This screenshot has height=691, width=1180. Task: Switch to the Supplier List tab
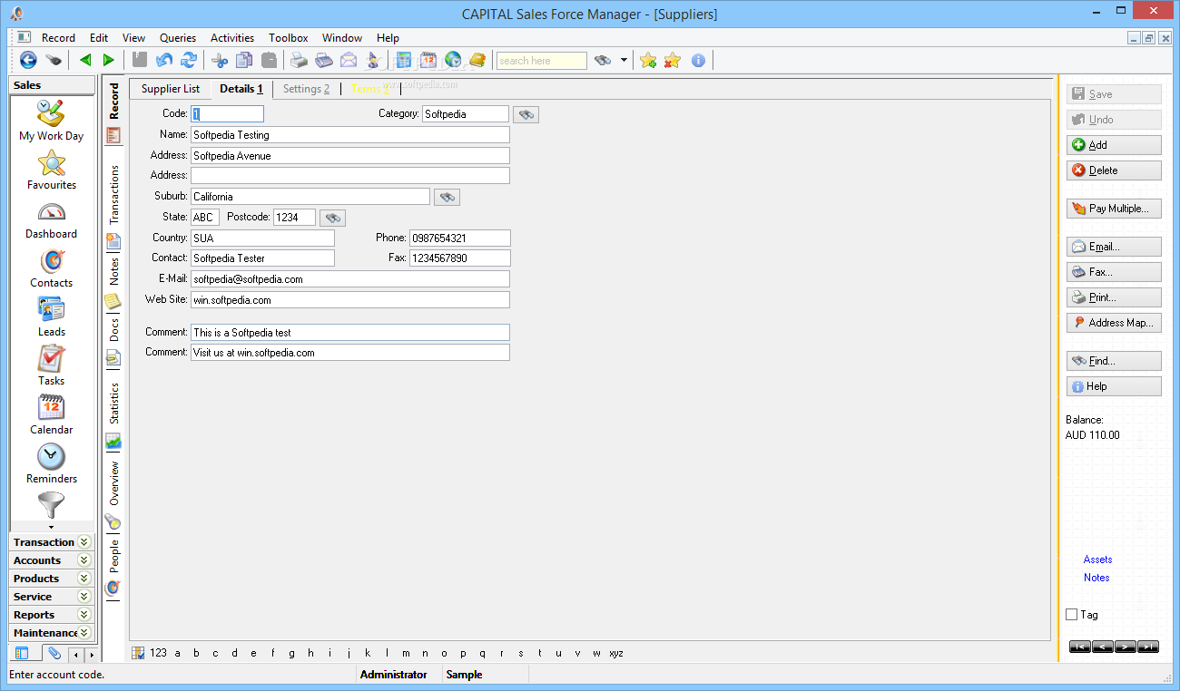[171, 89]
